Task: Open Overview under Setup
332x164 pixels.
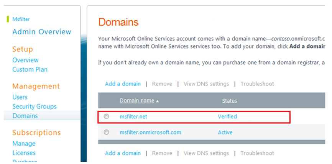Action: (x=25, y=60)
